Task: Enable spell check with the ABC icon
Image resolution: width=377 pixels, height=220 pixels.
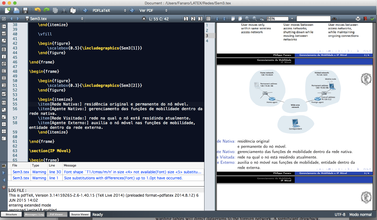Action: 372,18
